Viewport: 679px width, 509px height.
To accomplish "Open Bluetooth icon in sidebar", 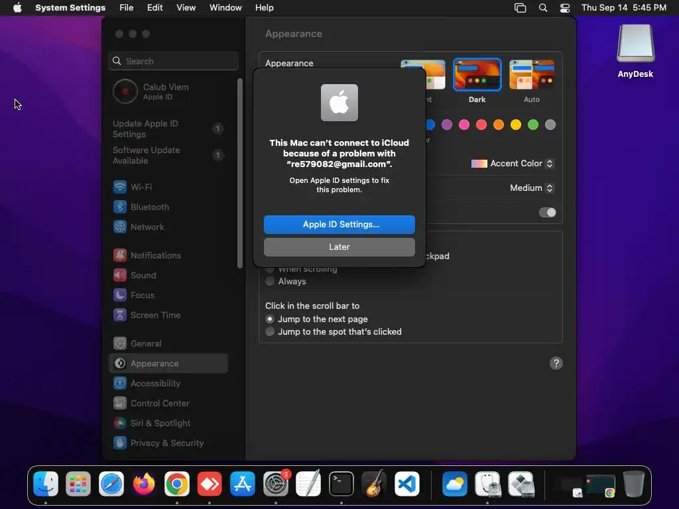I will pos(120,207).
